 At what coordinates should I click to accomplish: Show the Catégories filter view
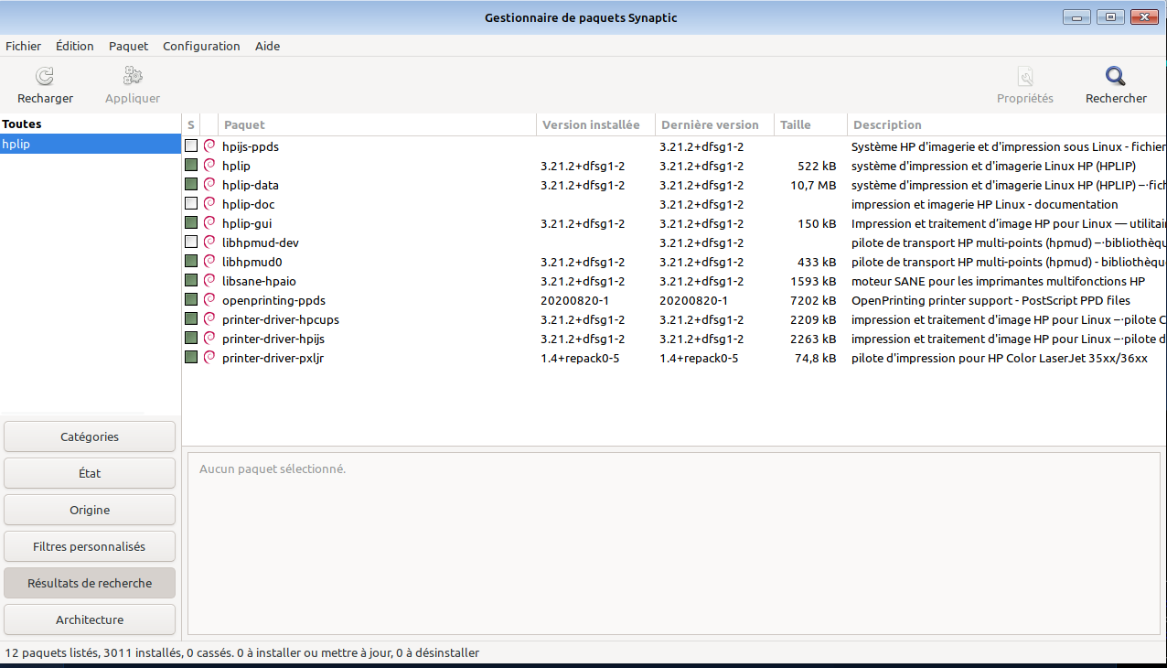click(90, 436)
